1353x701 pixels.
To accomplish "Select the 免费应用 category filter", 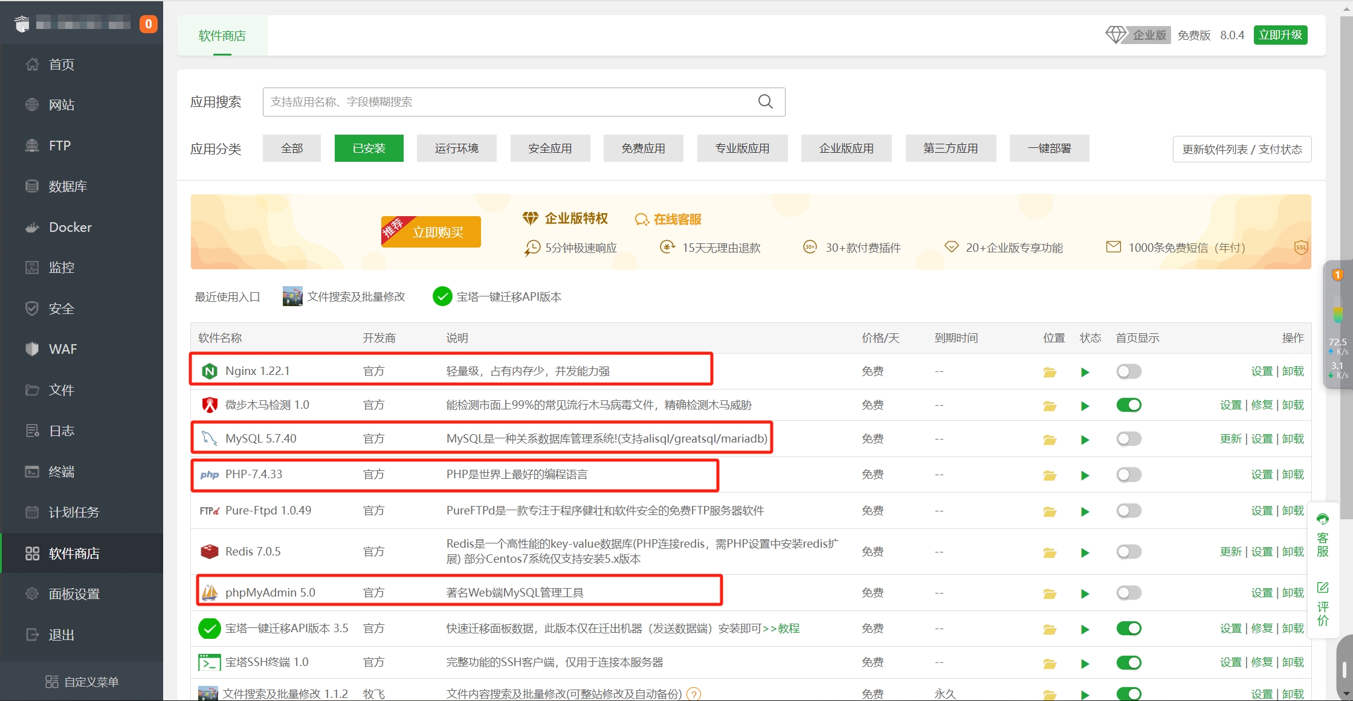I will pyautogui.click(x=644, y=148).
